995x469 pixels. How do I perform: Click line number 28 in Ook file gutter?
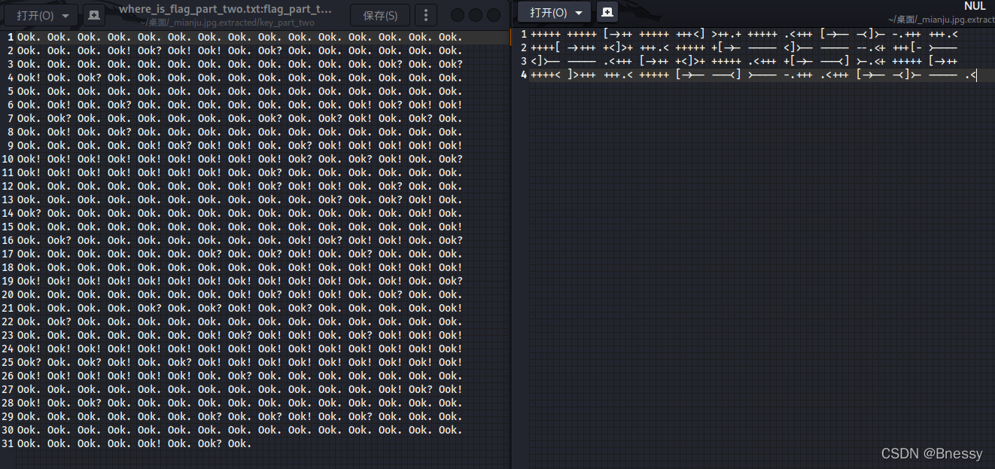tap(8, 403)
